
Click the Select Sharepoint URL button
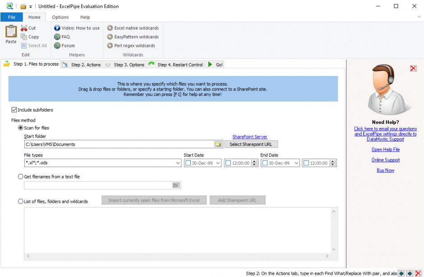coord(251,144)
